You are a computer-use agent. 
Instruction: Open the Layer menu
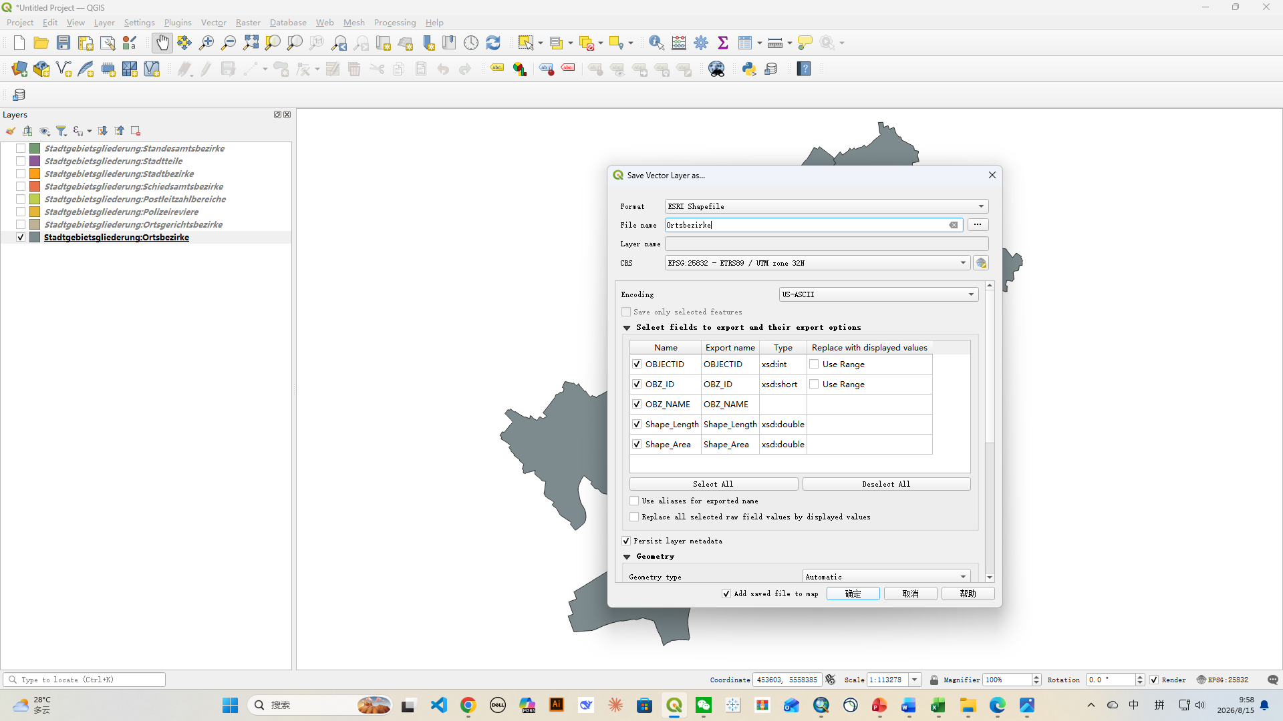point(104,22)
